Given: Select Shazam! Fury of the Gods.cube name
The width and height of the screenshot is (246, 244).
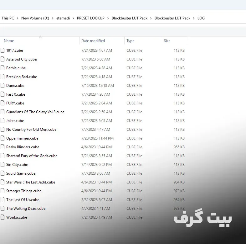Looking at the screenshot, I should (32, 156).
